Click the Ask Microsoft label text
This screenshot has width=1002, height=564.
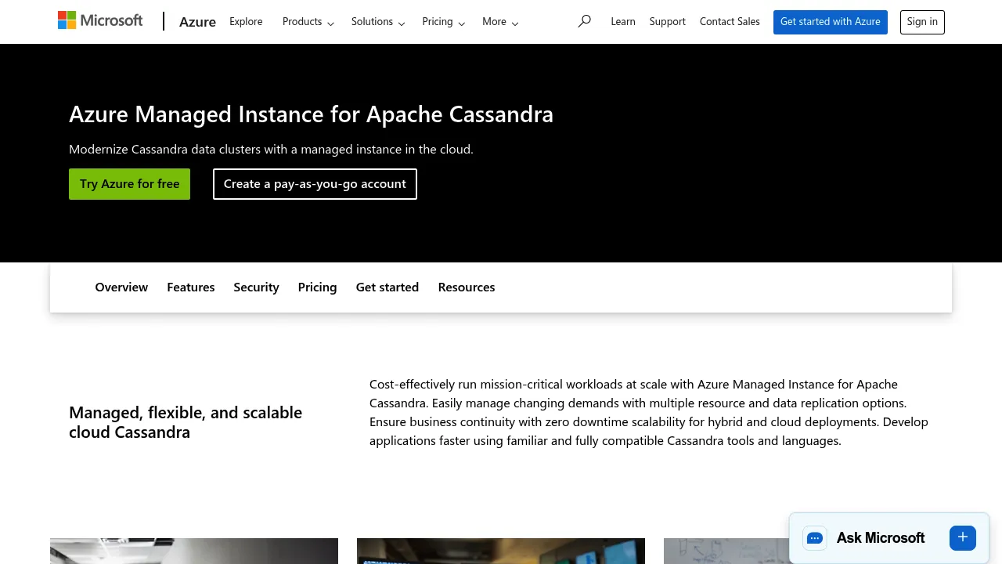pyautogui.click(x=881, y=538)
